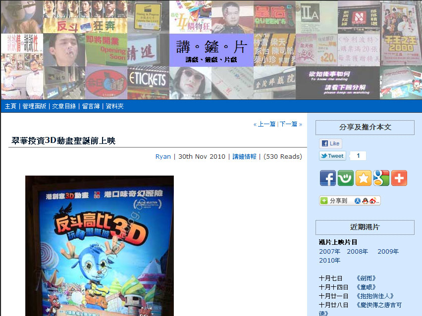Go to next post 下一篇 »
This screenshot has height=316, width=422.
point(291,124)
